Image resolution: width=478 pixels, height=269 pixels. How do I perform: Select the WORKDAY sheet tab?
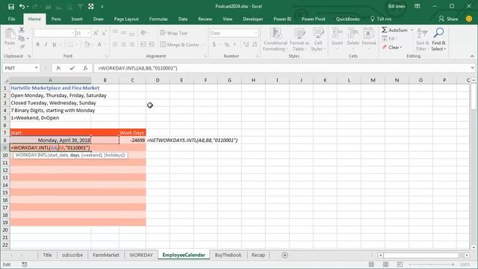click(x=141, y=255)
